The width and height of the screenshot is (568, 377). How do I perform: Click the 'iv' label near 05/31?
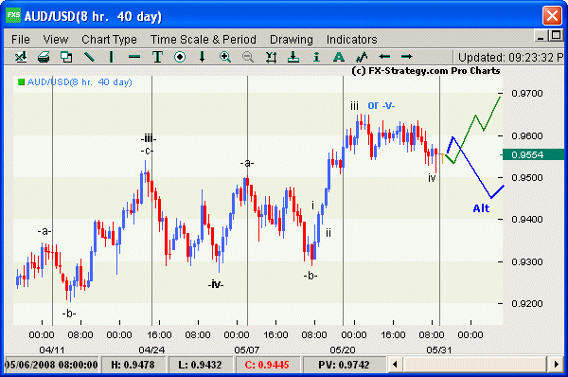(432, 178)
